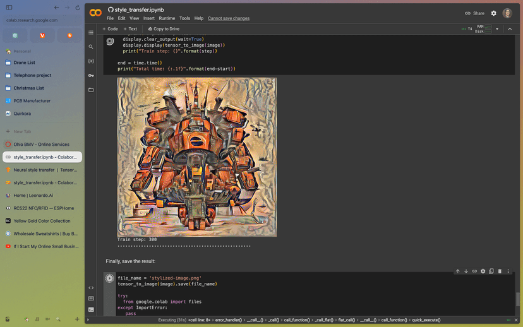
Task: Open the Runtime menu
Action: pos(167,18)
